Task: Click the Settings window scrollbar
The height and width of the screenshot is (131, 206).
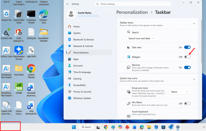Action: 201,41
